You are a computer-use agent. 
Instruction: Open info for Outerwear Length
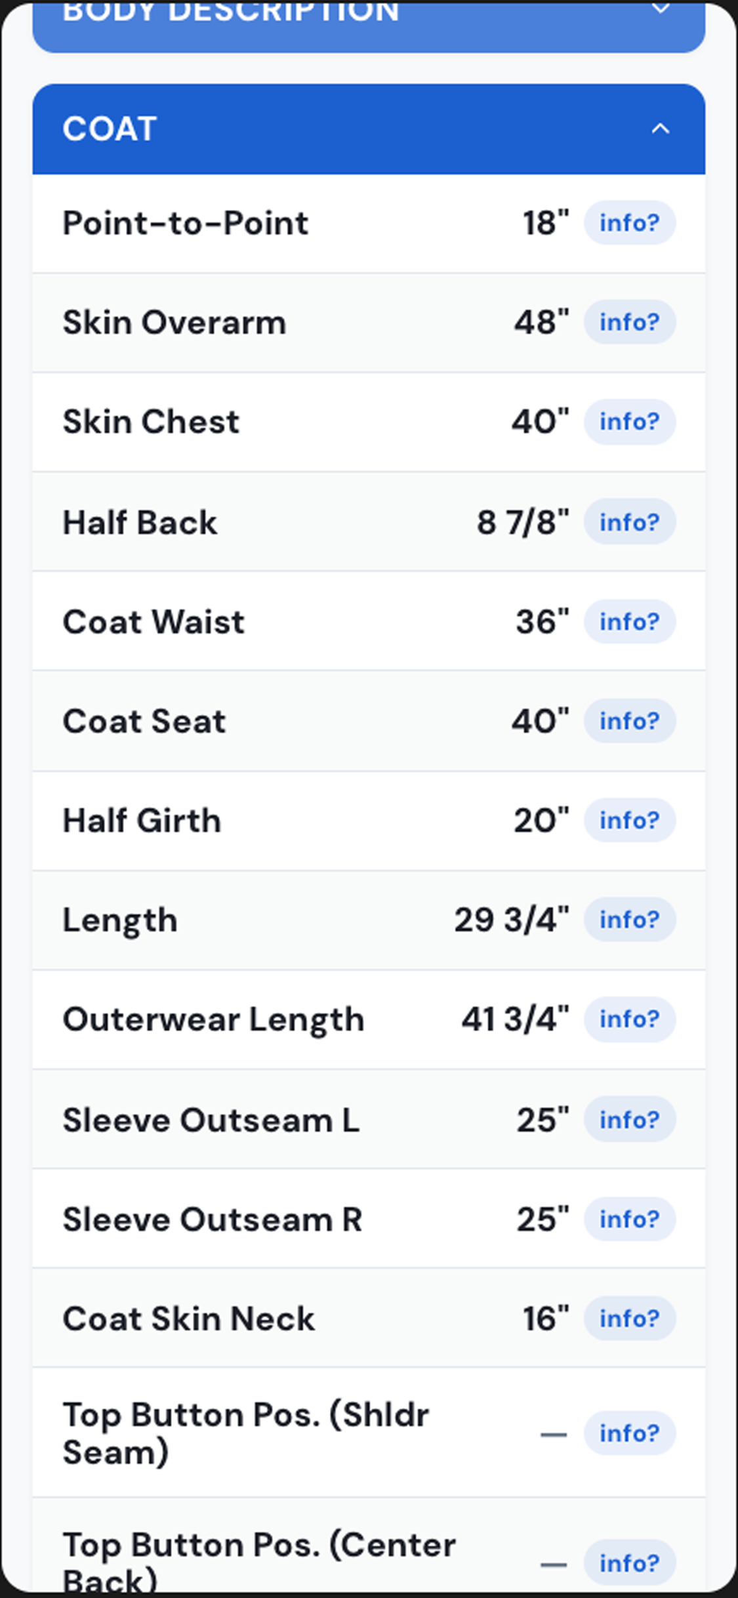(630, 1019)
